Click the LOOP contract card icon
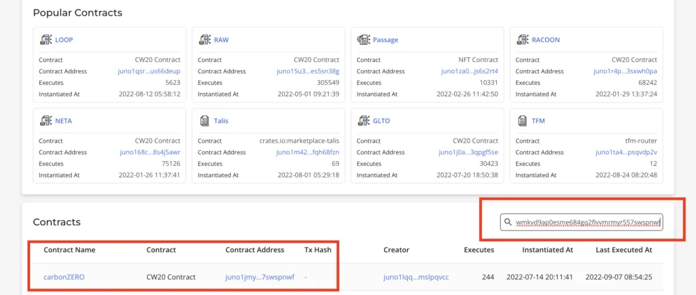Viewport: 696px width, 295px height. click(x=46, y=40)
